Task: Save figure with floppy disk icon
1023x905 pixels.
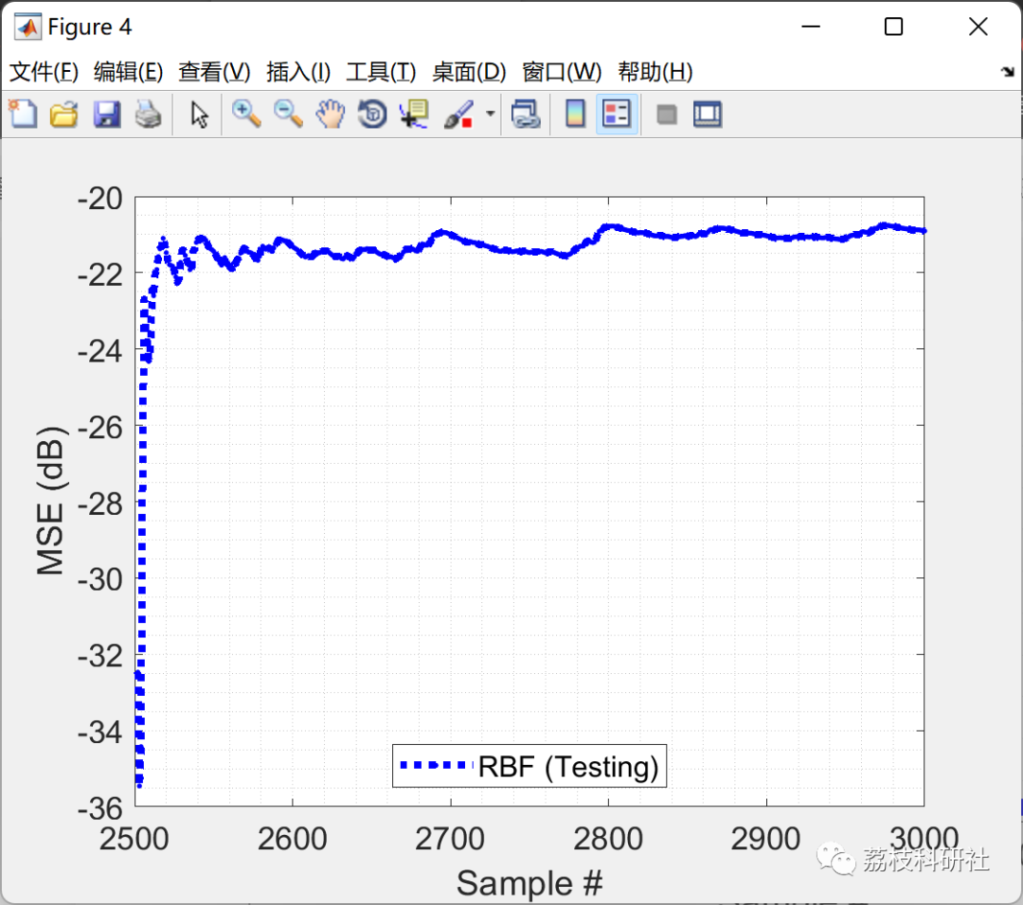Action: (x=106, y=115)
